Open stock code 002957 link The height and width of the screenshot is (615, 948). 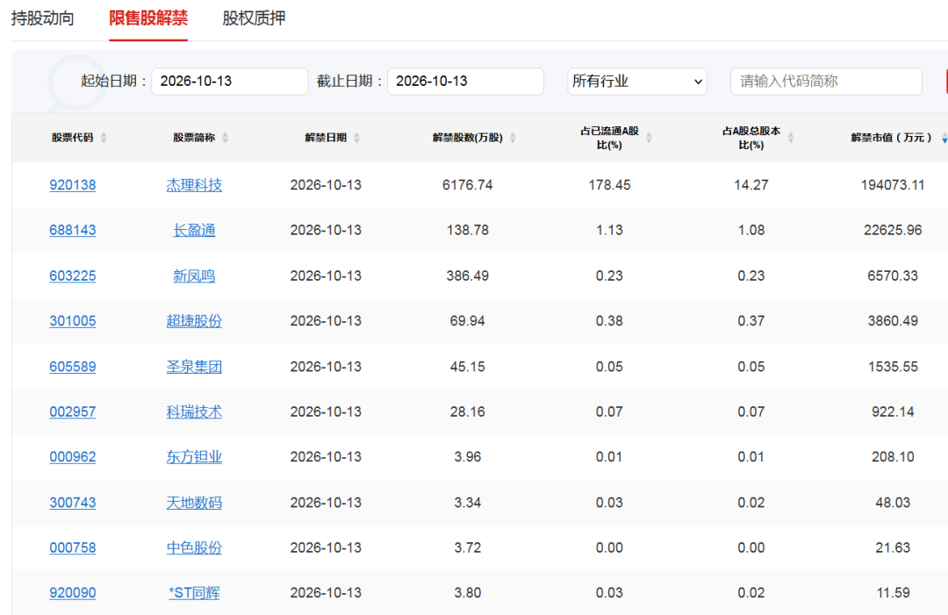coord(73,412)
